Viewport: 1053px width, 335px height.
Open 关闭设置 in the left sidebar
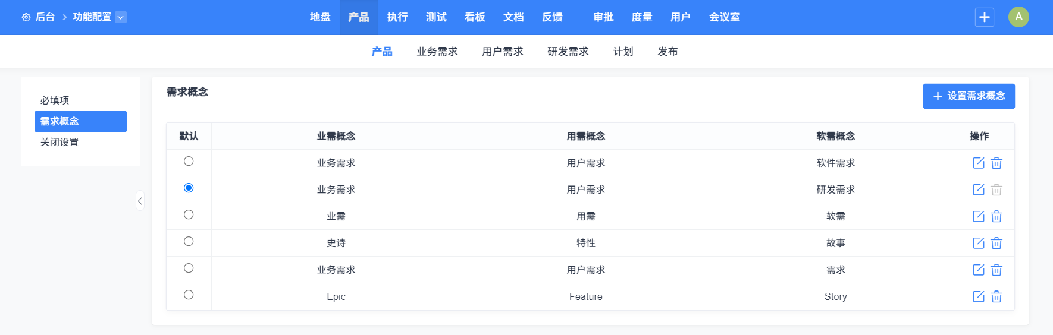click(59, 142)
